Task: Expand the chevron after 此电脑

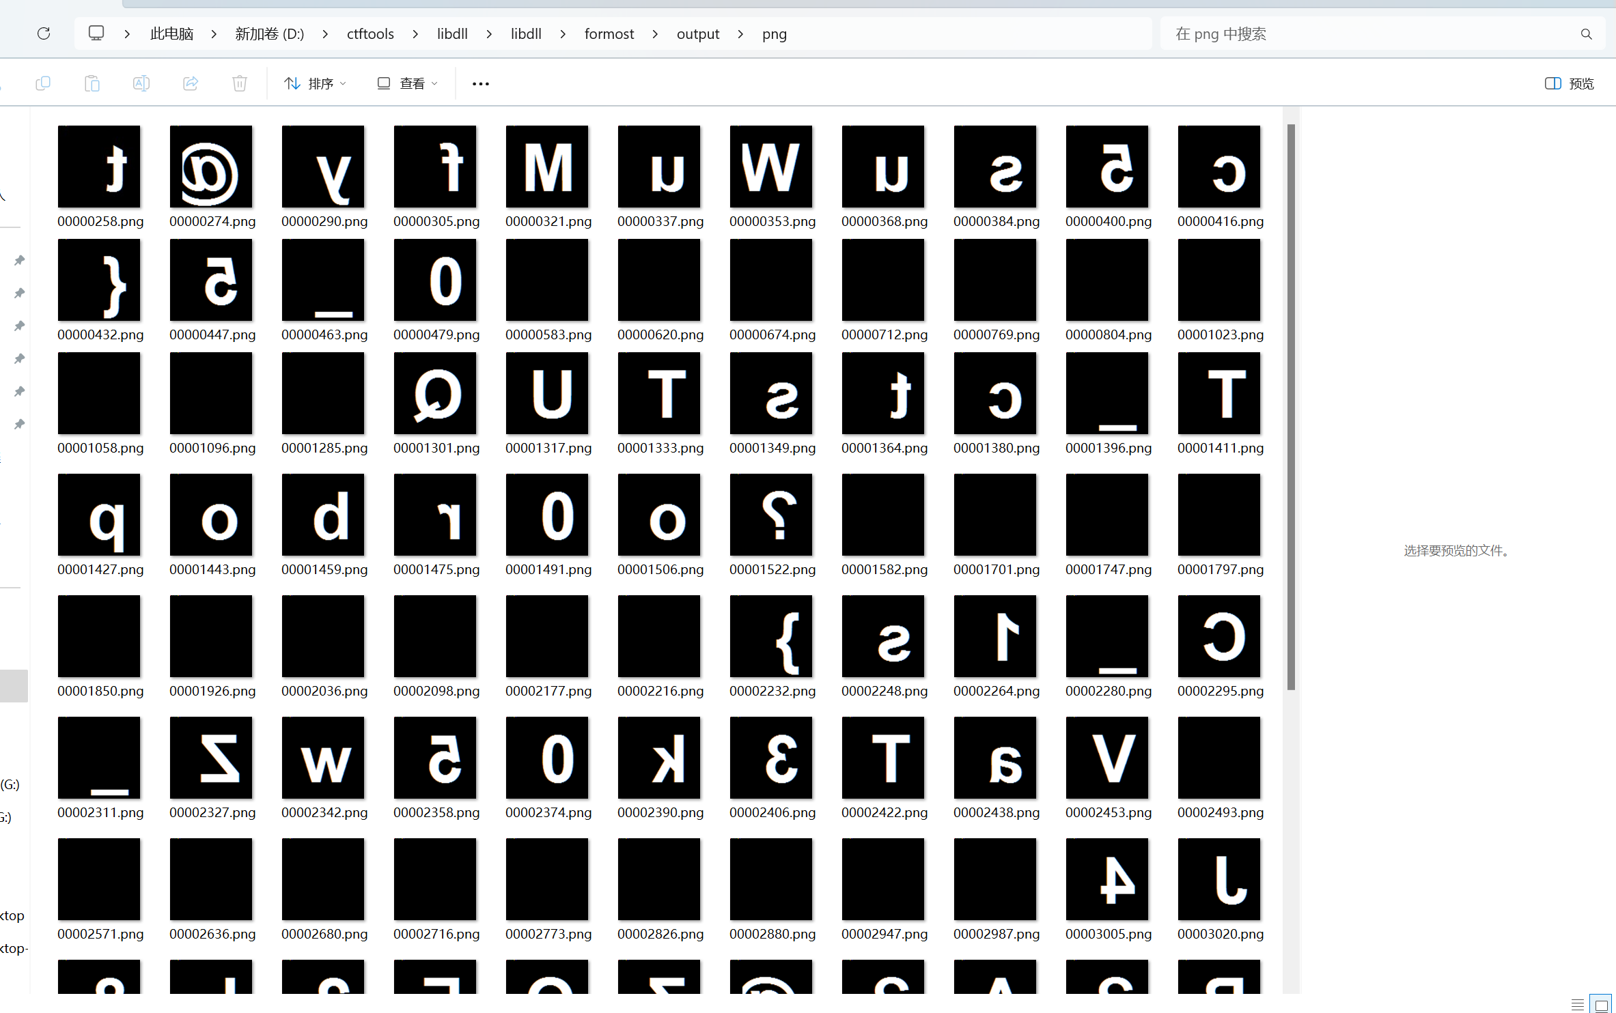Action: [214, 33]
